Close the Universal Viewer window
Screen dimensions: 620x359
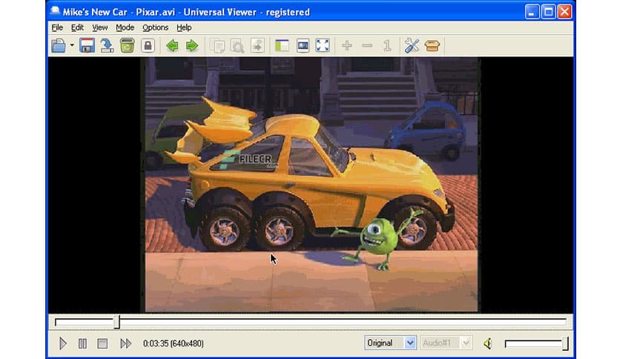click(564, 12)
